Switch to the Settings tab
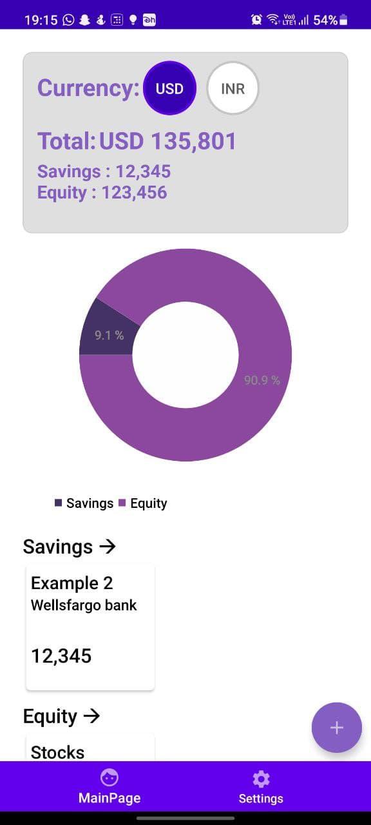371x825 pixels. [261, 786]
